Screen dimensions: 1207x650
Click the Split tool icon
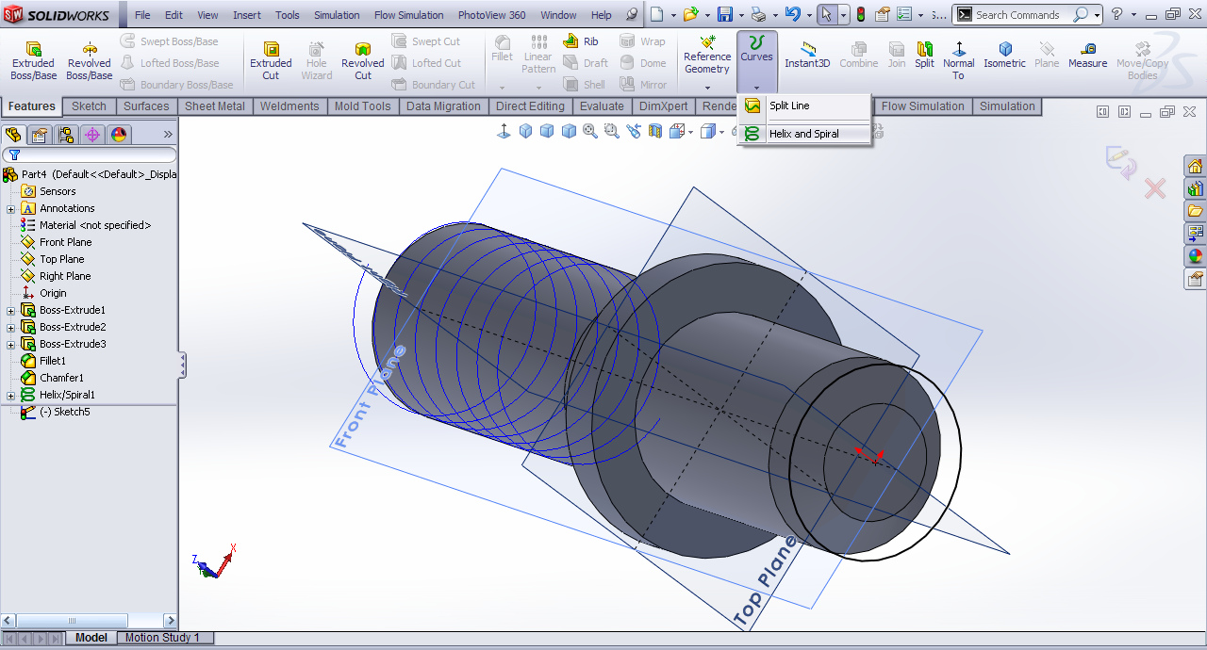(924, 56)
